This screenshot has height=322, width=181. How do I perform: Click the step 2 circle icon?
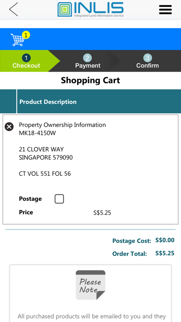point(87,58)
